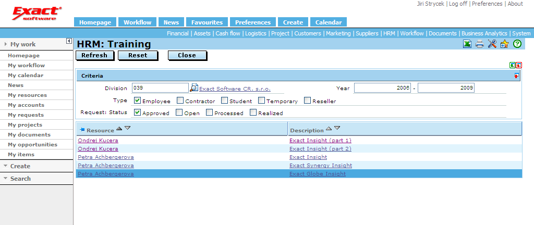Open Exact Insight (part 1) training
The height and width of the screenshot is (225, 534).
click(320, 140)
